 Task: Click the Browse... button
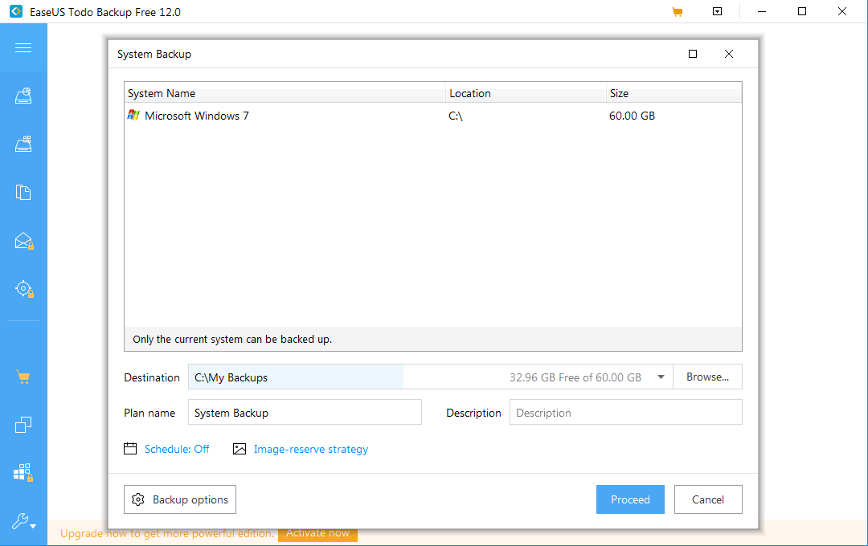tap(707, 377)
